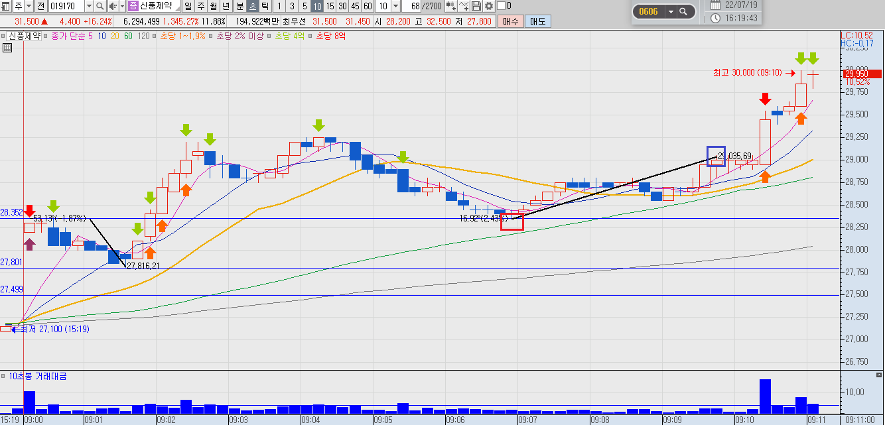Click the speaker sound icon in toolbar

point(113,6)
